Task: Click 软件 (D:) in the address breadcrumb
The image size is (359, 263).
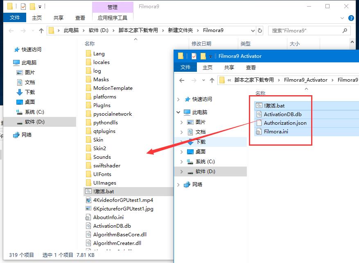Action: point(99,30)
